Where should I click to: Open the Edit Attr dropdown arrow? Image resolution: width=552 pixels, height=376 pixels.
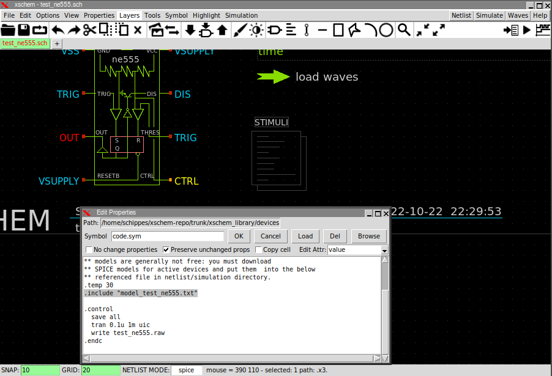point(384,250)
